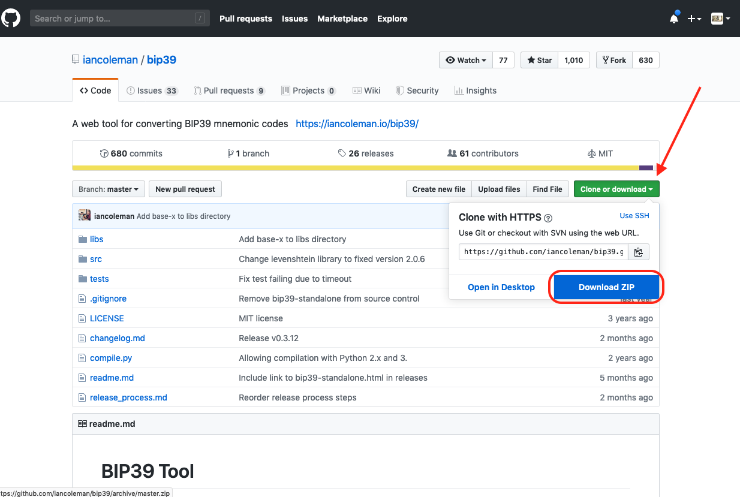740x497 pixels.
Task: Open 'Reorder release process steps' commit message
Action: (x=297, y=397)
